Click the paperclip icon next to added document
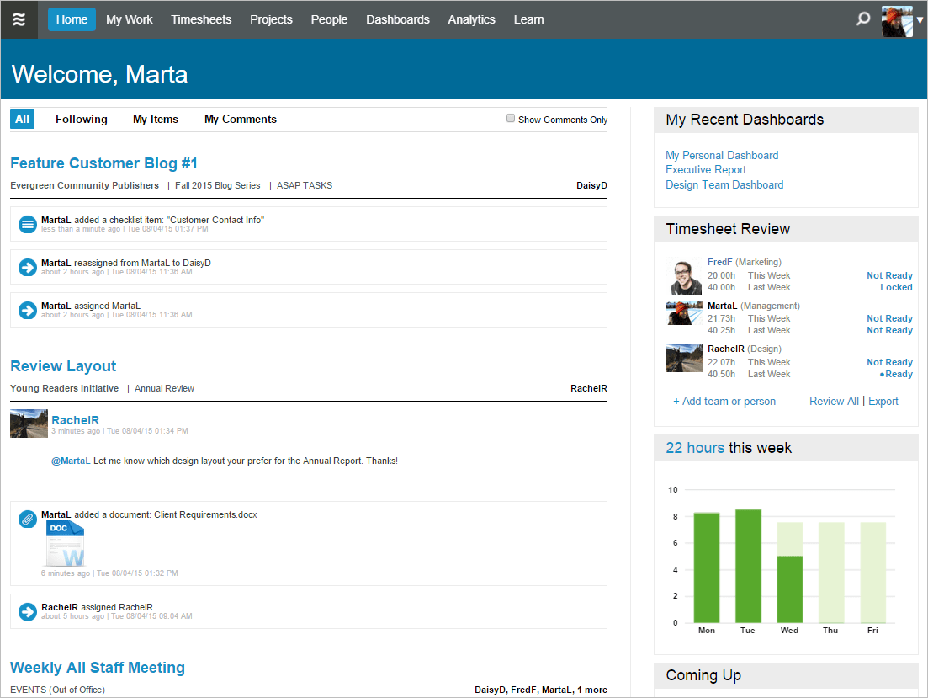This screenshot has height=698, width=928. tap(28, 520)
